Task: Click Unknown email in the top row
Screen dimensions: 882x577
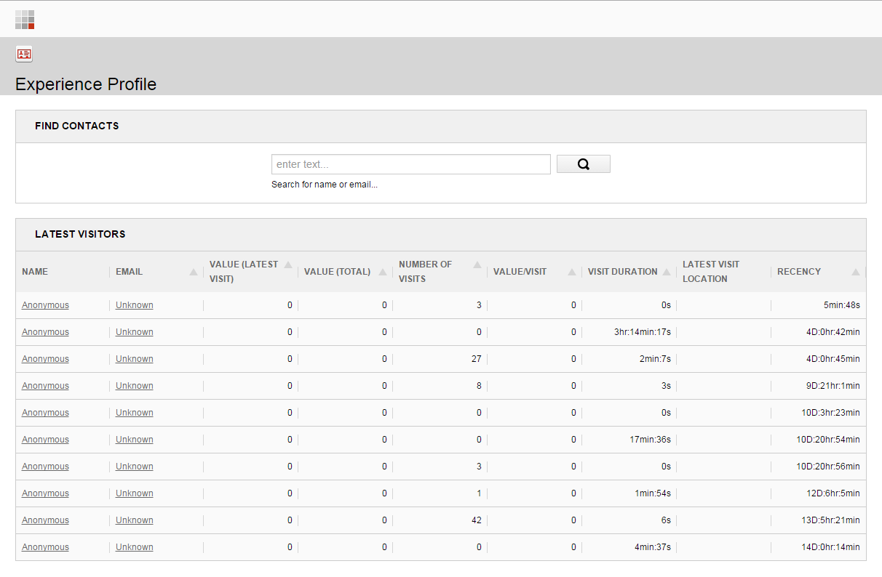Action: click(x=134, y=304)
